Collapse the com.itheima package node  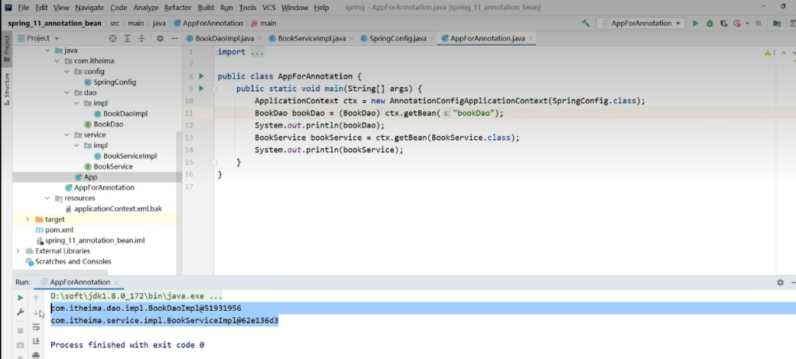tap(58, 61)
